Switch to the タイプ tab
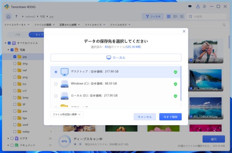The width and height of the screenshot is (232, 153). click(x=36, y=34)
